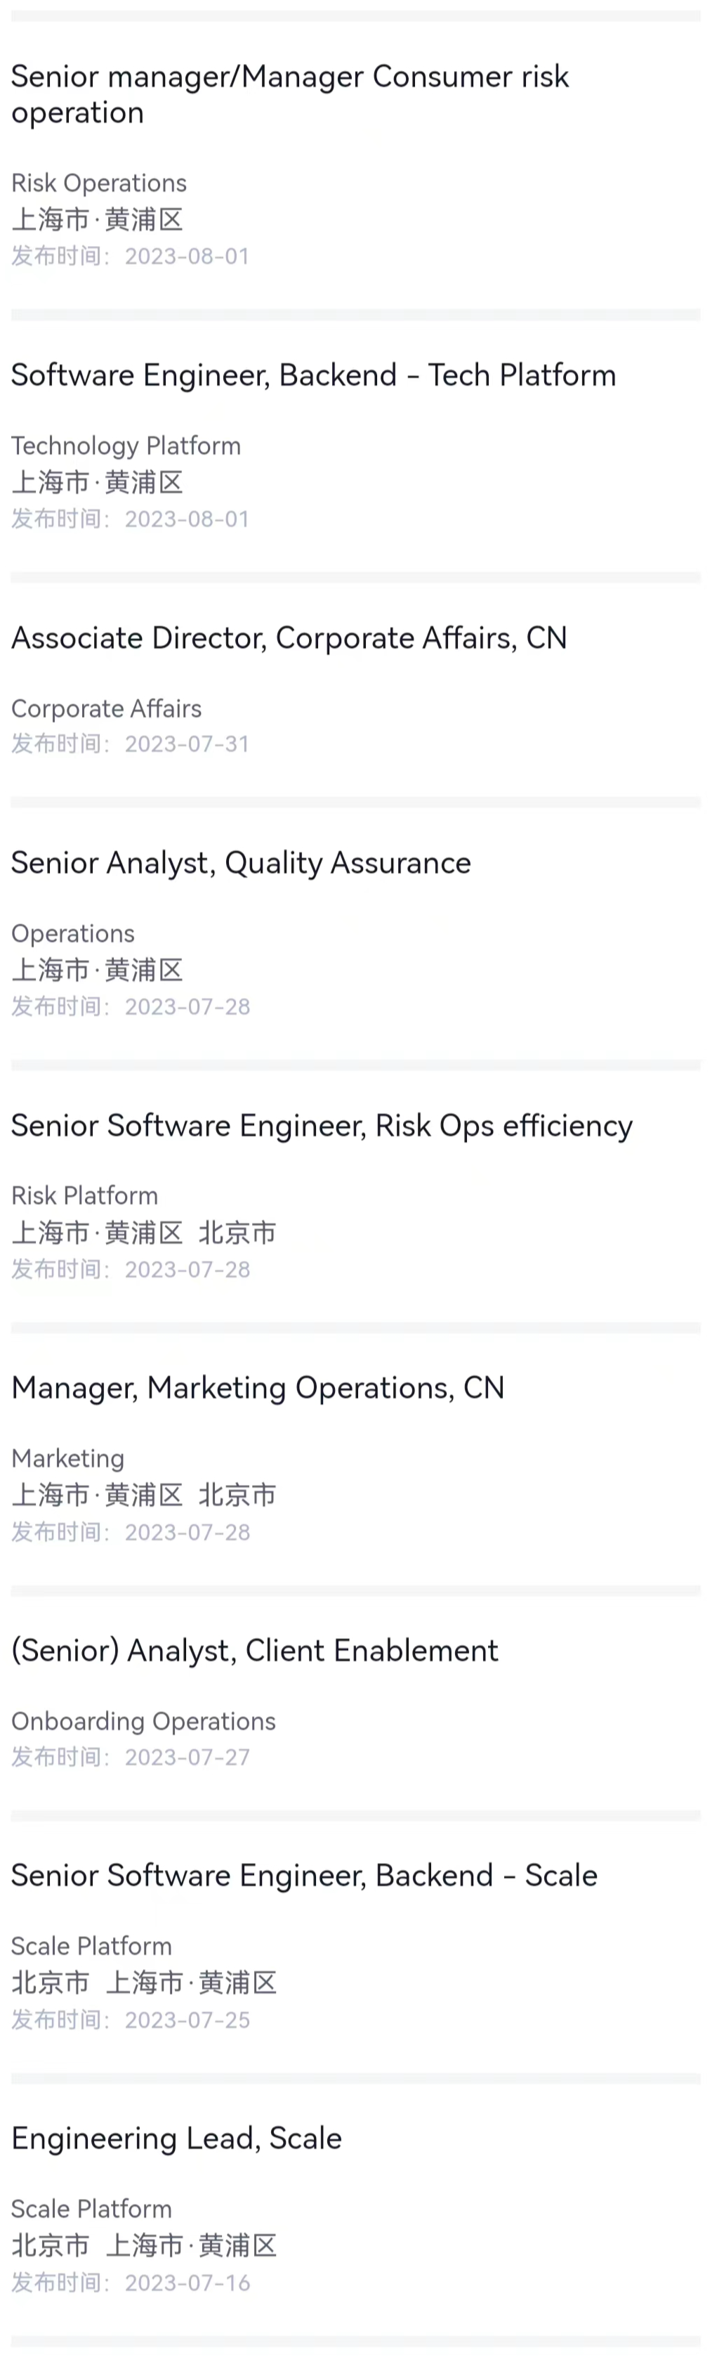Click the Corporate Affairs department text

tap(107, 709)
